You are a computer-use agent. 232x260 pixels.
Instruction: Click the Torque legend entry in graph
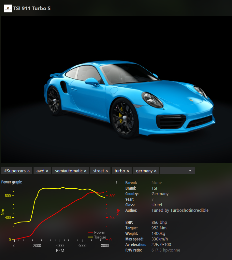(x=97, y=237)
